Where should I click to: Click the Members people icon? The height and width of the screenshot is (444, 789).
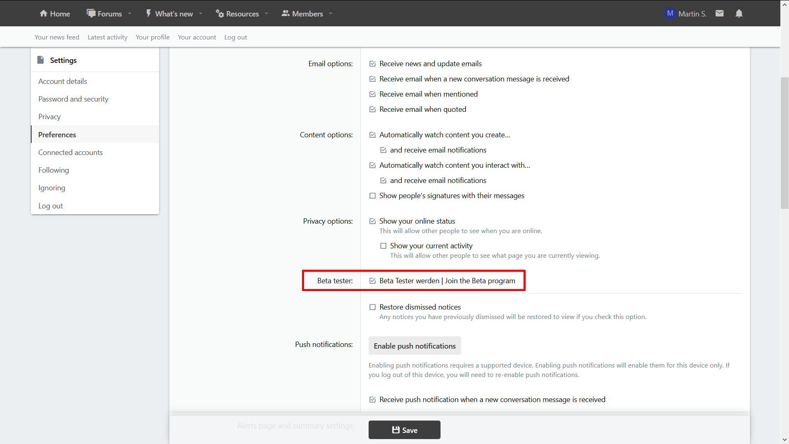coord(285,14)
